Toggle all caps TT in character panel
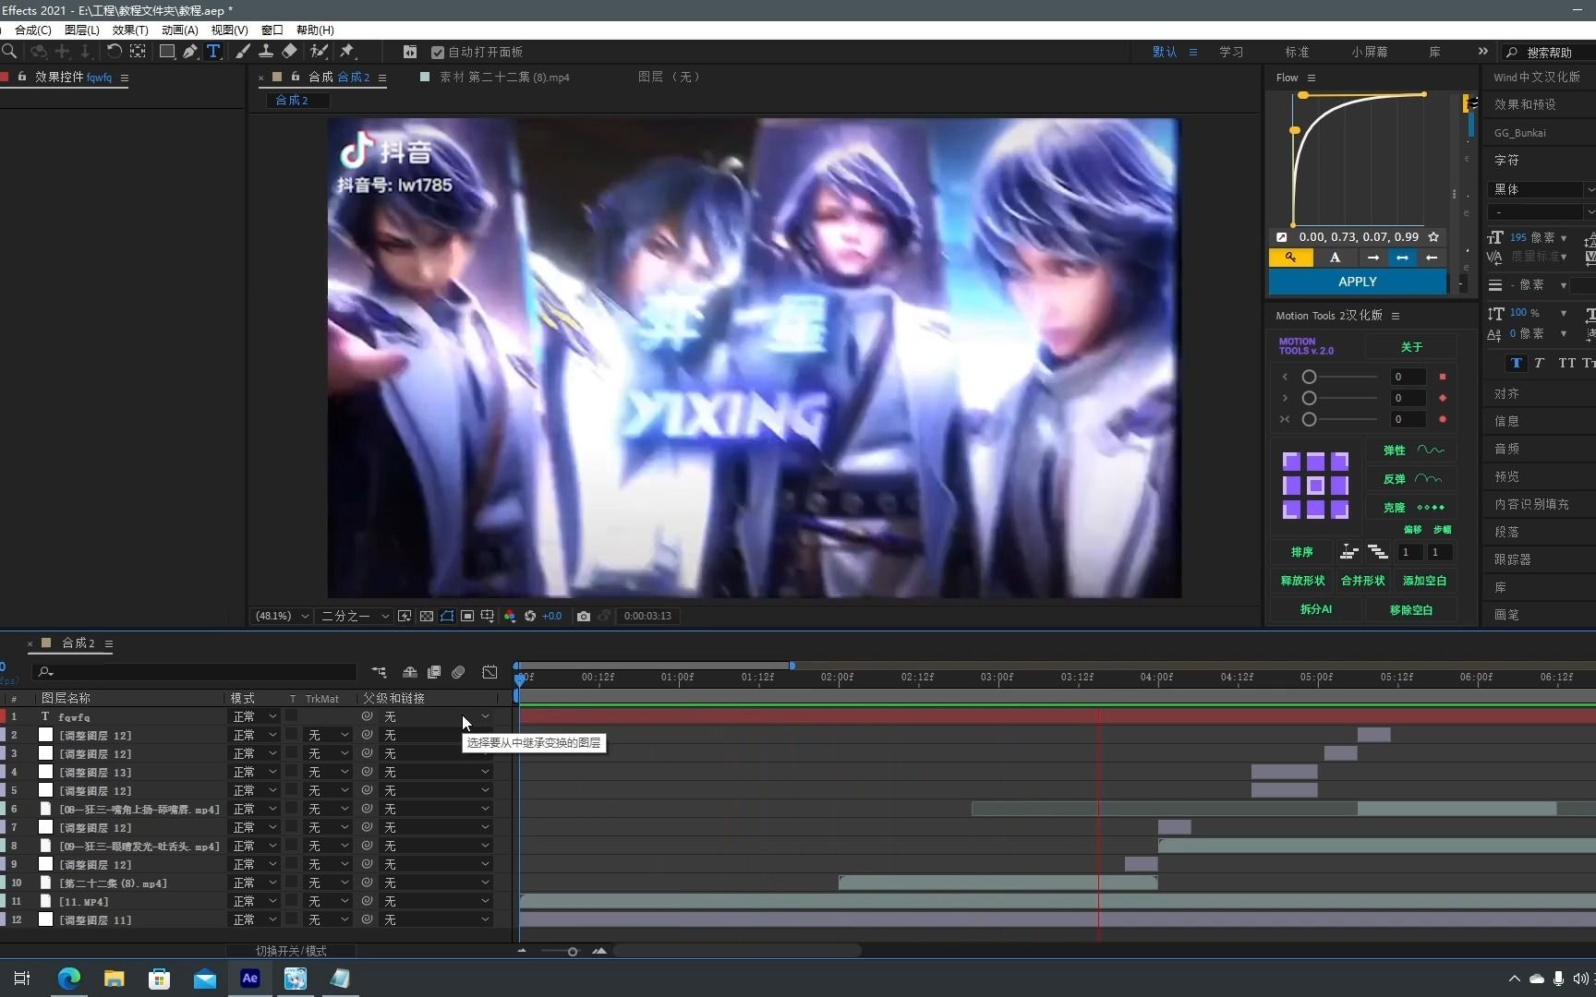 coord(1566,363)
